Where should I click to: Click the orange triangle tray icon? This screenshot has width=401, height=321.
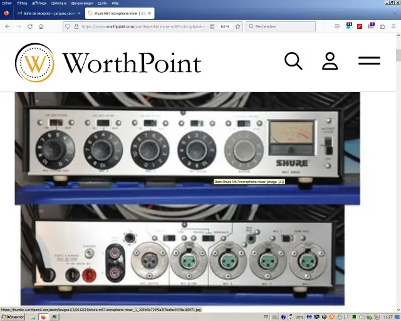(x=331, y=317)
